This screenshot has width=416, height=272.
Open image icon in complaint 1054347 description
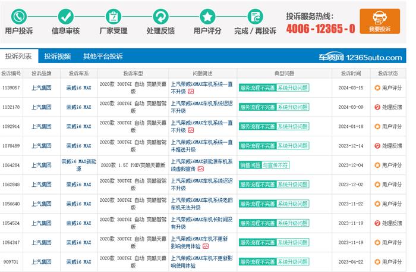tap(206, 246)
